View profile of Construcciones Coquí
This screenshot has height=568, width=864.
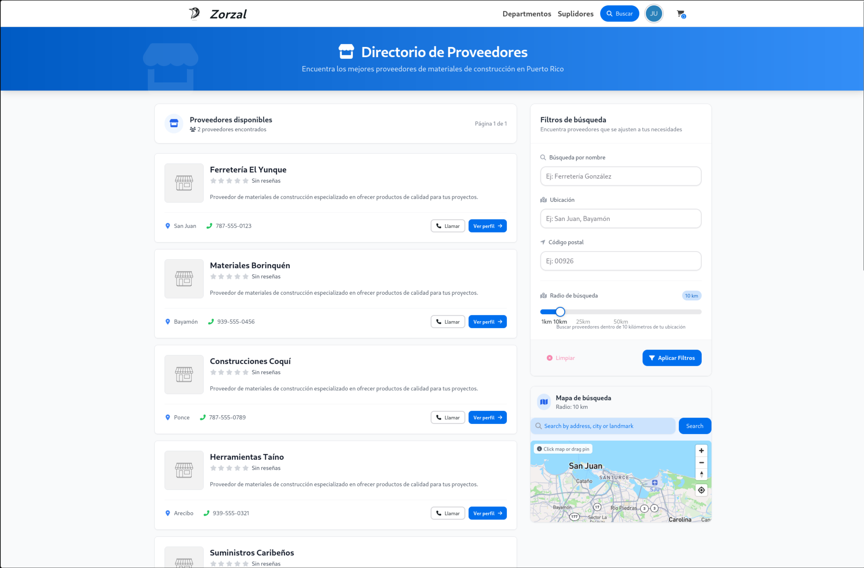[x=487, y=417]
